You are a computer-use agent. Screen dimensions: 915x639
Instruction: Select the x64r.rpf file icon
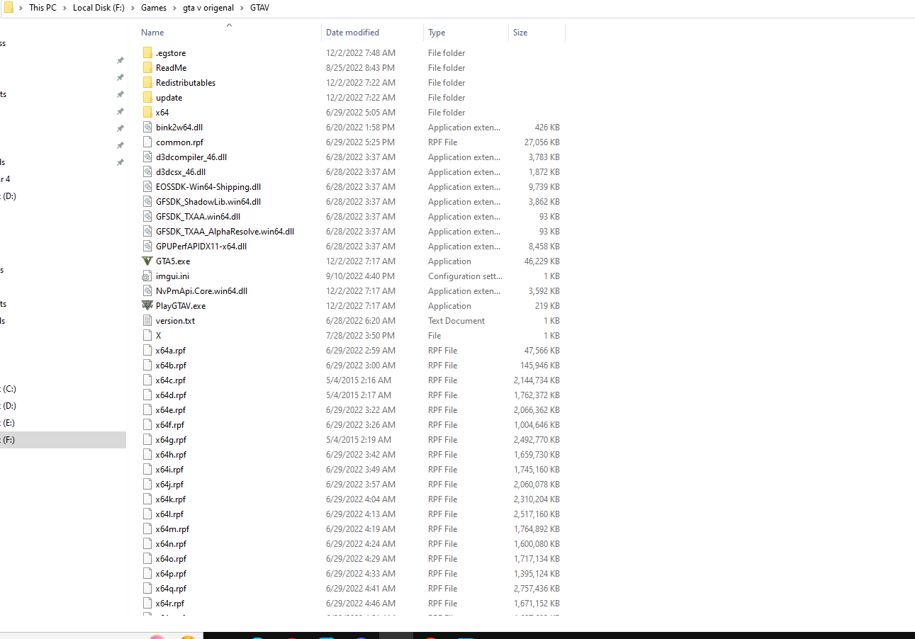pyautogui.click(x=147, y=603)
